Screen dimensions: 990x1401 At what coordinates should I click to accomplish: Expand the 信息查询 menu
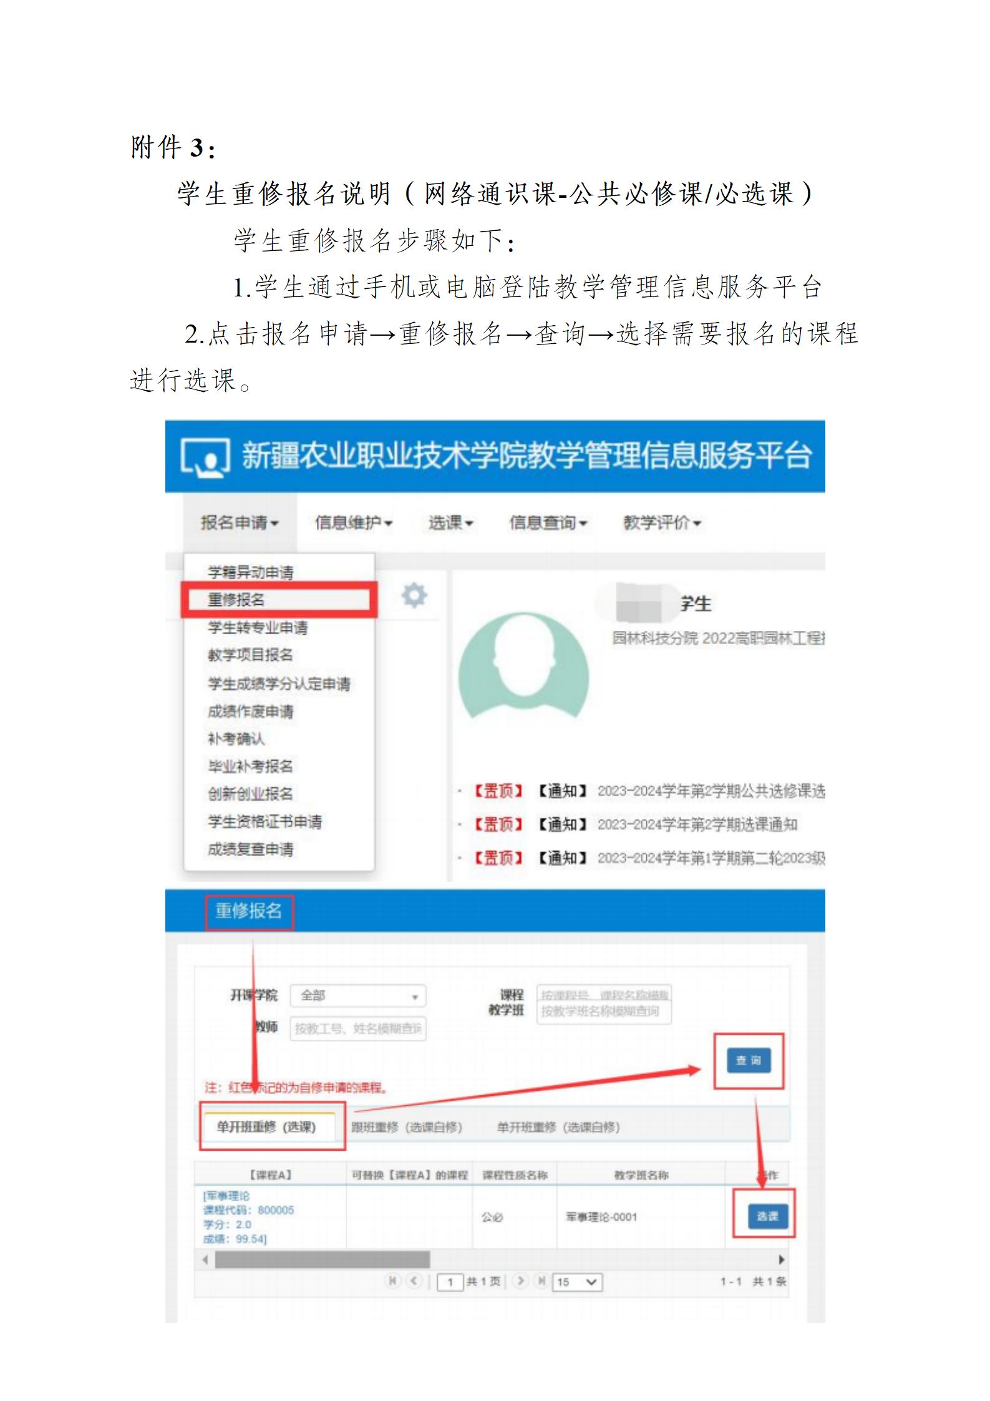[x=548, y=522]
